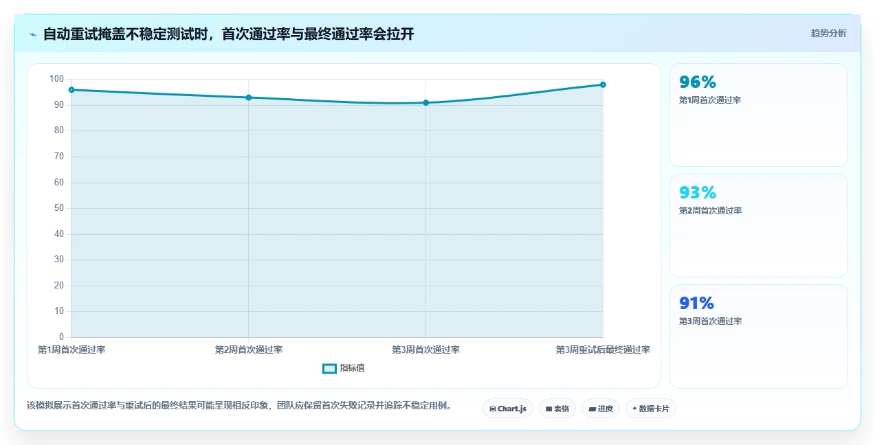Viewport: 875px width, 445px height.
Task: Click the data point for 第1周首次通过率
Action: [x=71, y=90]
